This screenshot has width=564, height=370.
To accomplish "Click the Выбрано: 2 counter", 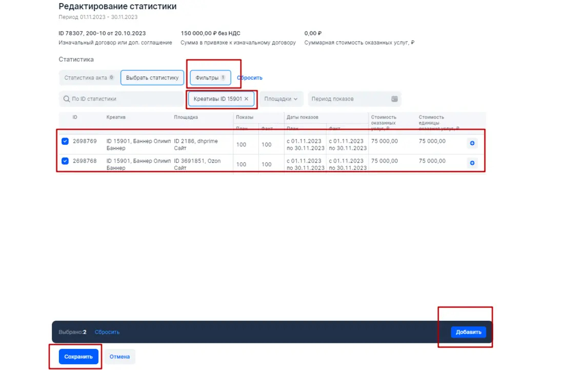I will tap(73, 332).
